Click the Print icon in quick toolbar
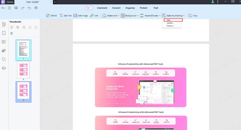 point(16,8)
